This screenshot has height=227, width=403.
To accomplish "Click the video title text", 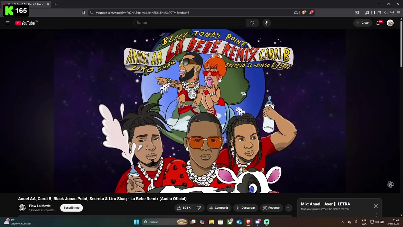I will (102, 199).
